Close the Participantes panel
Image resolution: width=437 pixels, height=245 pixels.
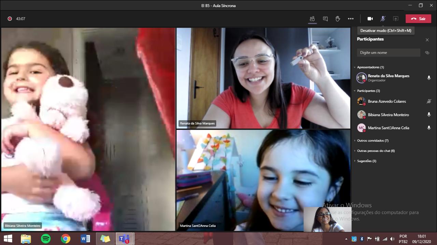tap(427, 40)
